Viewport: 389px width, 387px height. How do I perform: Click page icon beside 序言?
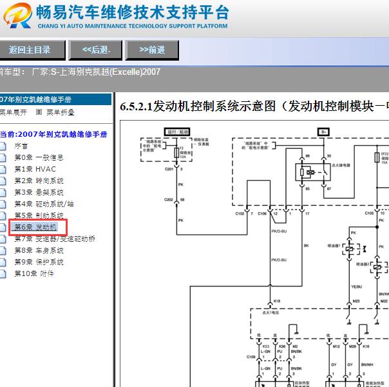tap(3, 146)
